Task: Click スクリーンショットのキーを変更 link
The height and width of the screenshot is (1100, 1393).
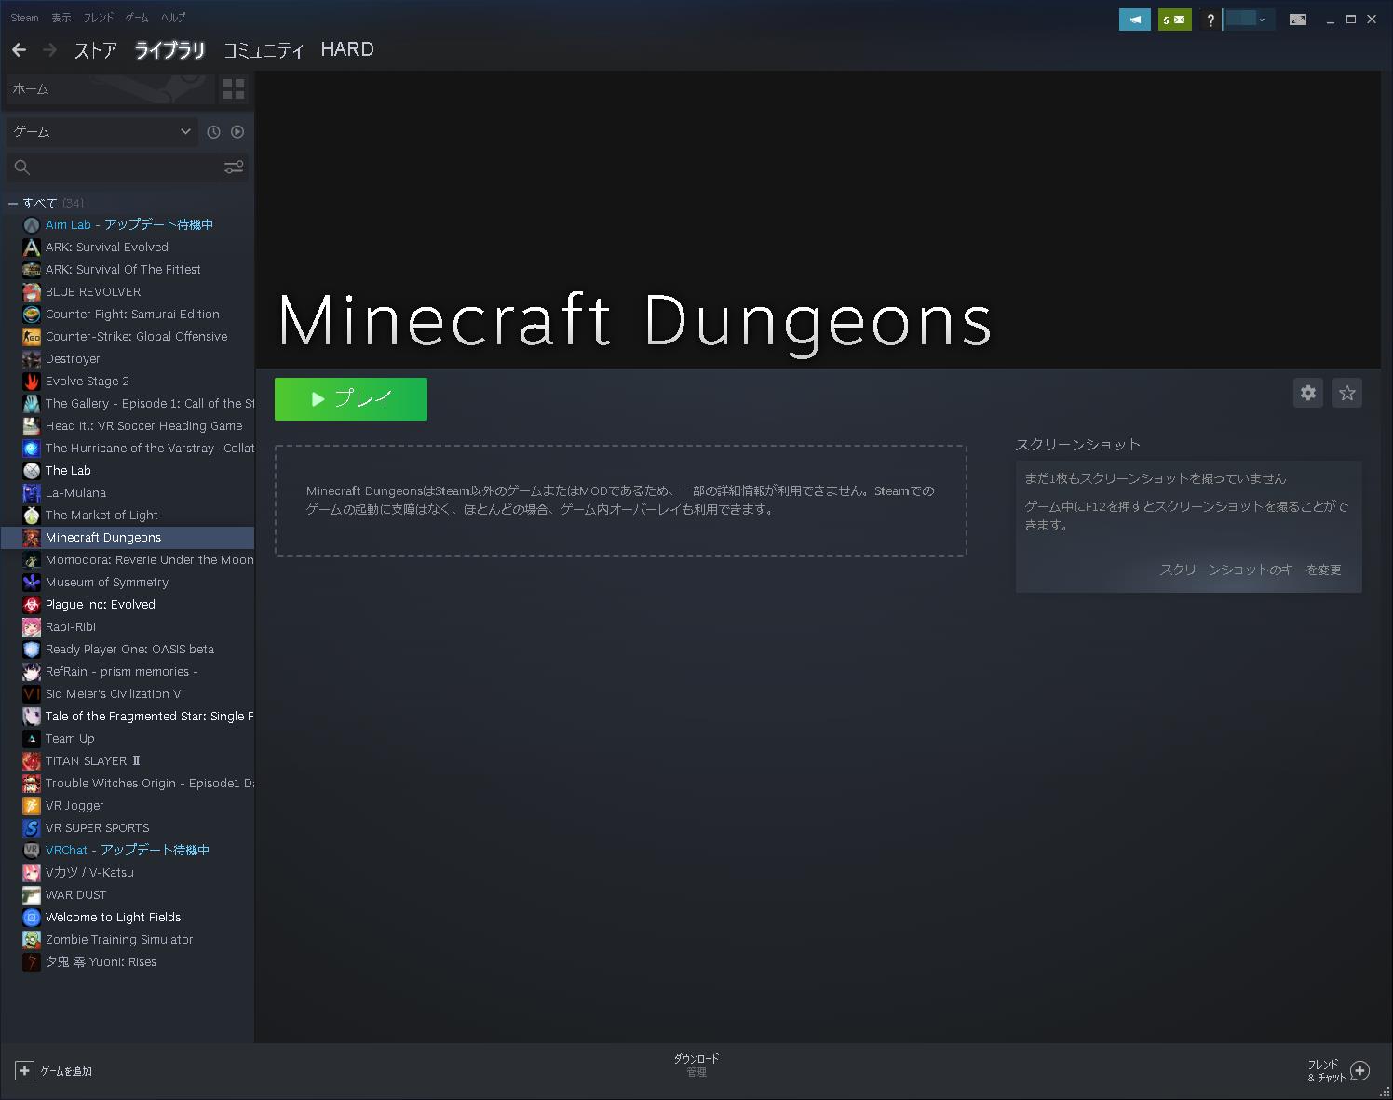Action: tap(1251, 570)
